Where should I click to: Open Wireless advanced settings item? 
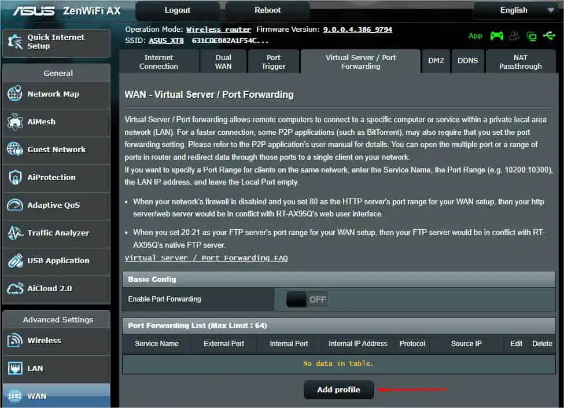57,340
